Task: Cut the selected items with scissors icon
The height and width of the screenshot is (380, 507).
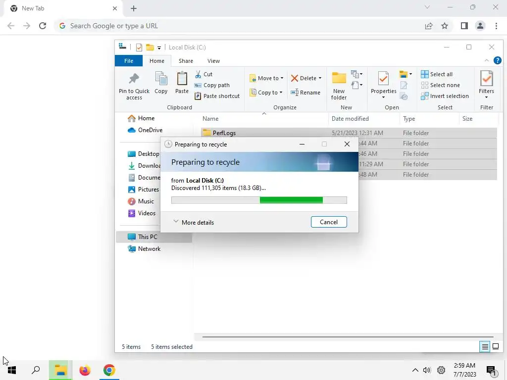Action: (x=198, y=74)
